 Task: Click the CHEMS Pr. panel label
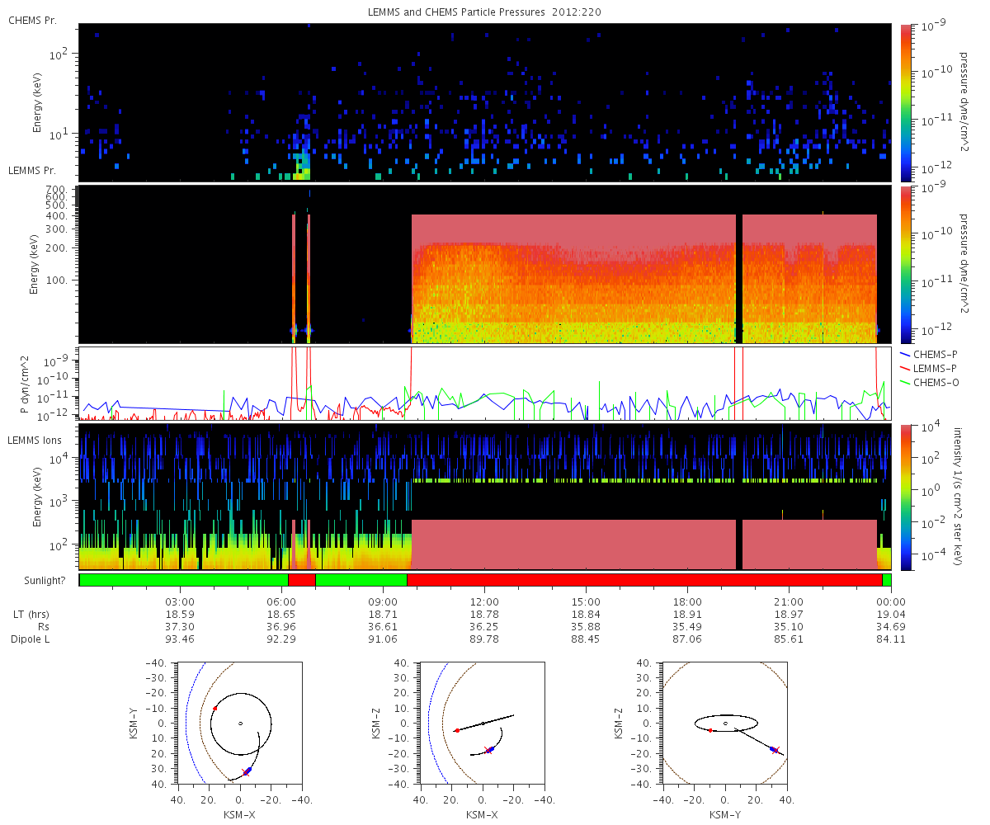[28, 19]
